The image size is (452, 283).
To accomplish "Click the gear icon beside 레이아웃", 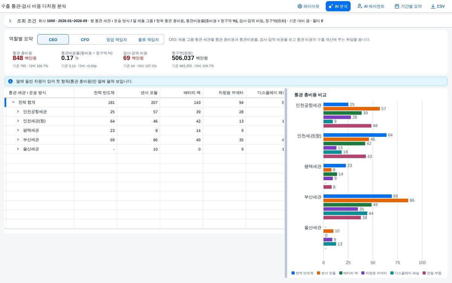I will click(300, 6).
